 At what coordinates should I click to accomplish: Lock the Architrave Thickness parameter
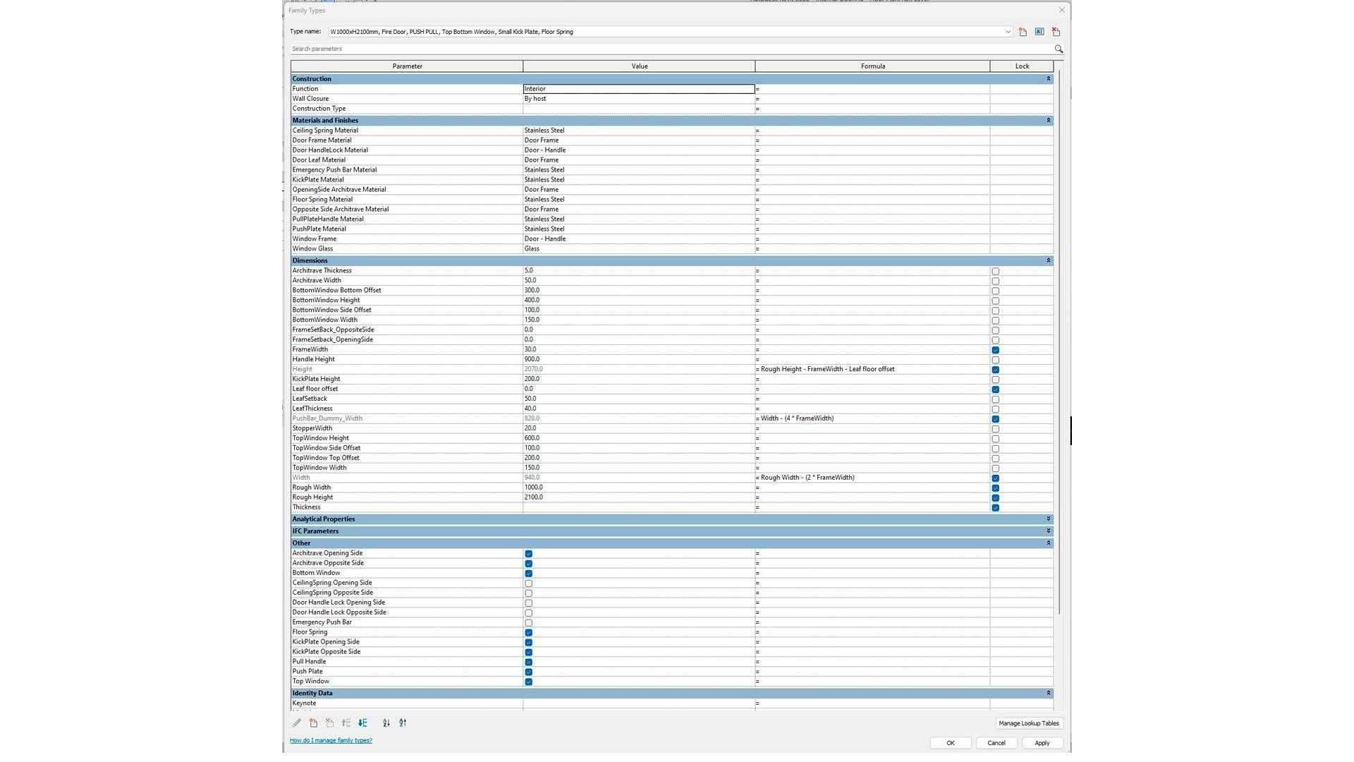[995, 272]
